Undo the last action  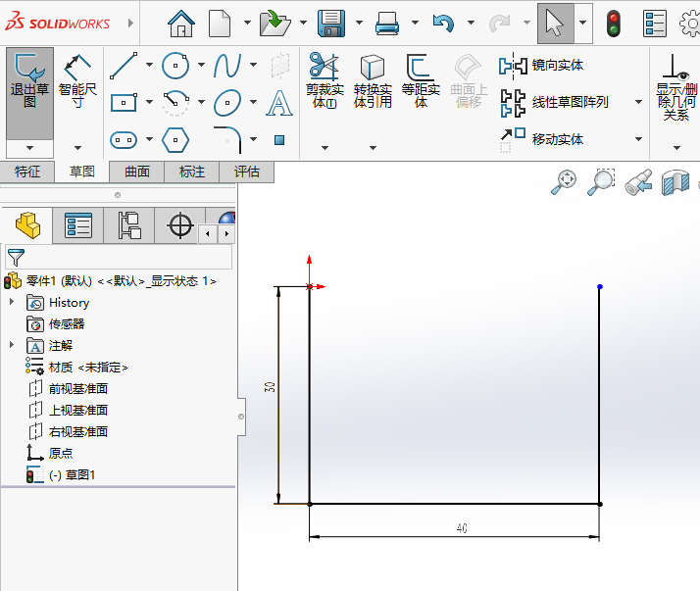tap(443, 24)
